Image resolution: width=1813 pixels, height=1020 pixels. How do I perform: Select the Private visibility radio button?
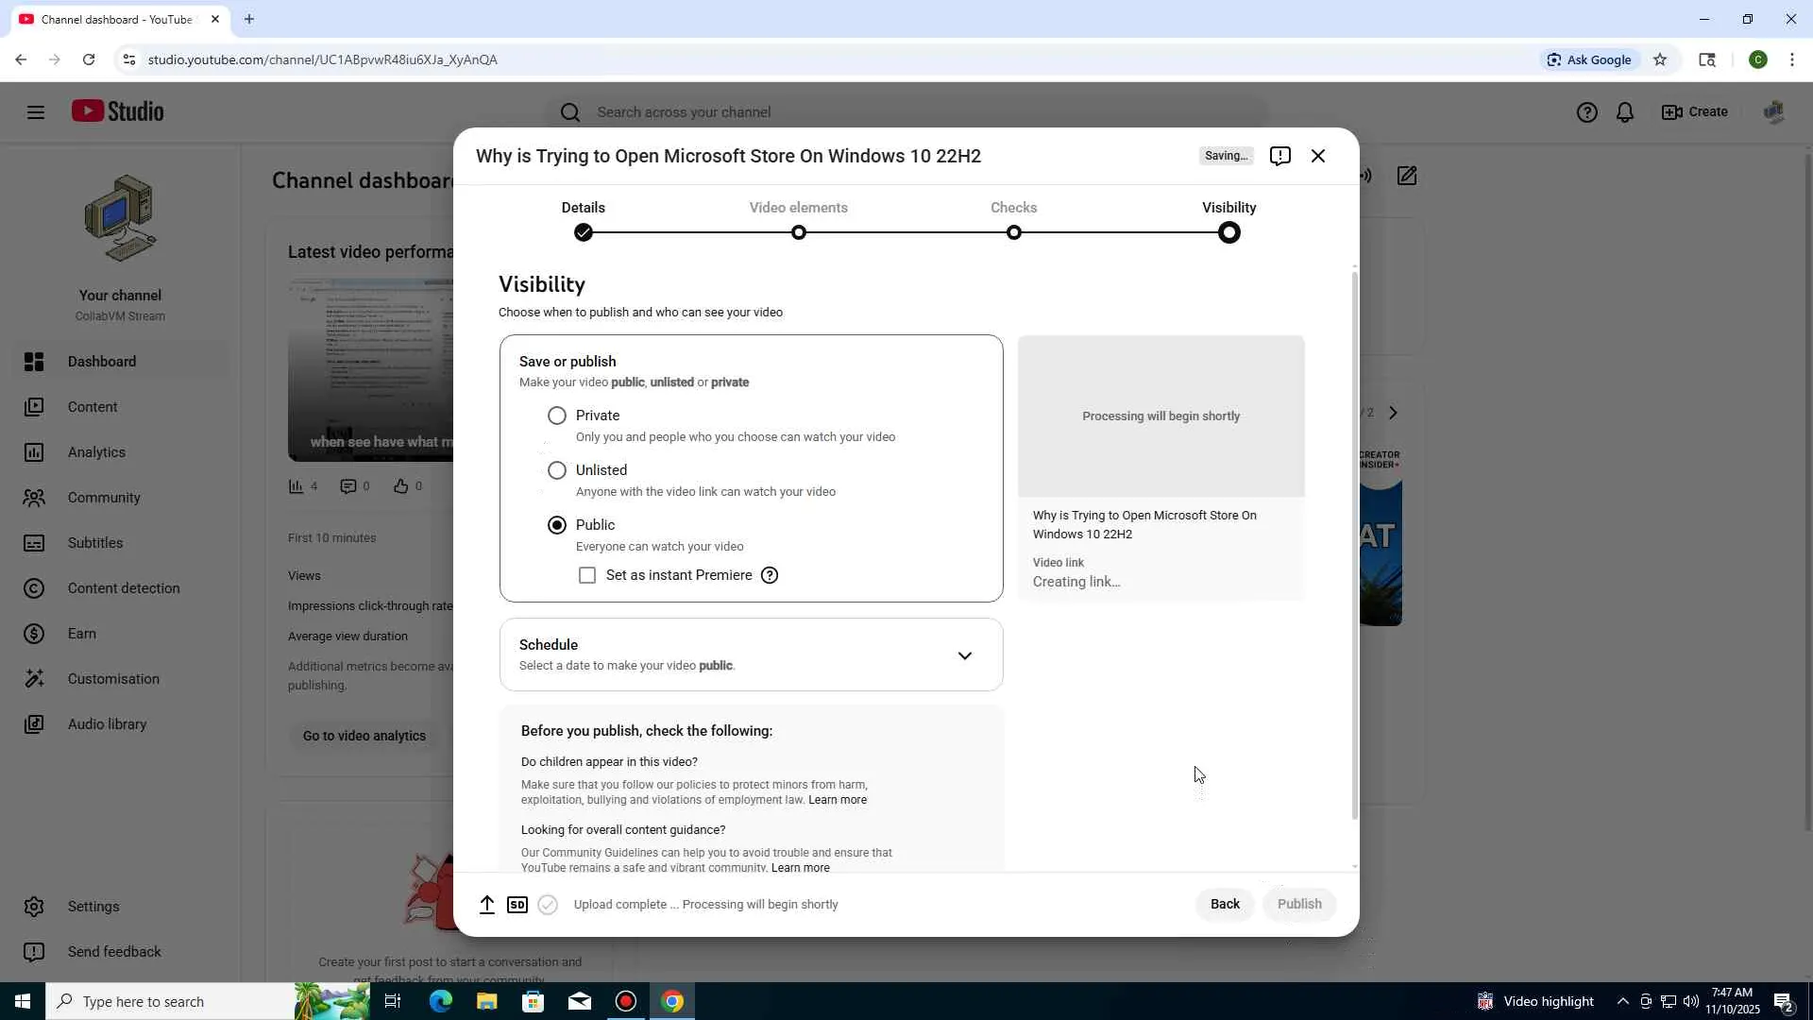[x=557, y=416]
